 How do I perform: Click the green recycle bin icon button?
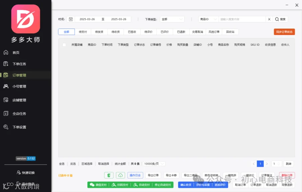pos(109,175)
